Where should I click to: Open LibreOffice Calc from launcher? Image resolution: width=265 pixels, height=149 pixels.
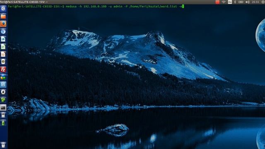point(3,47)
